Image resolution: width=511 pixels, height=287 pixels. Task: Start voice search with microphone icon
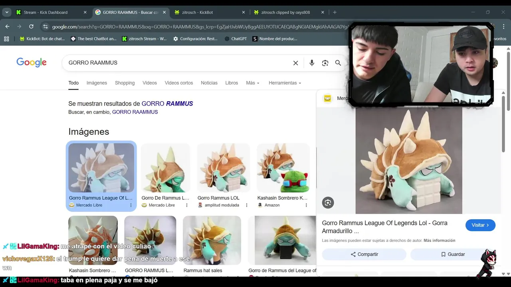click(312, 63)
